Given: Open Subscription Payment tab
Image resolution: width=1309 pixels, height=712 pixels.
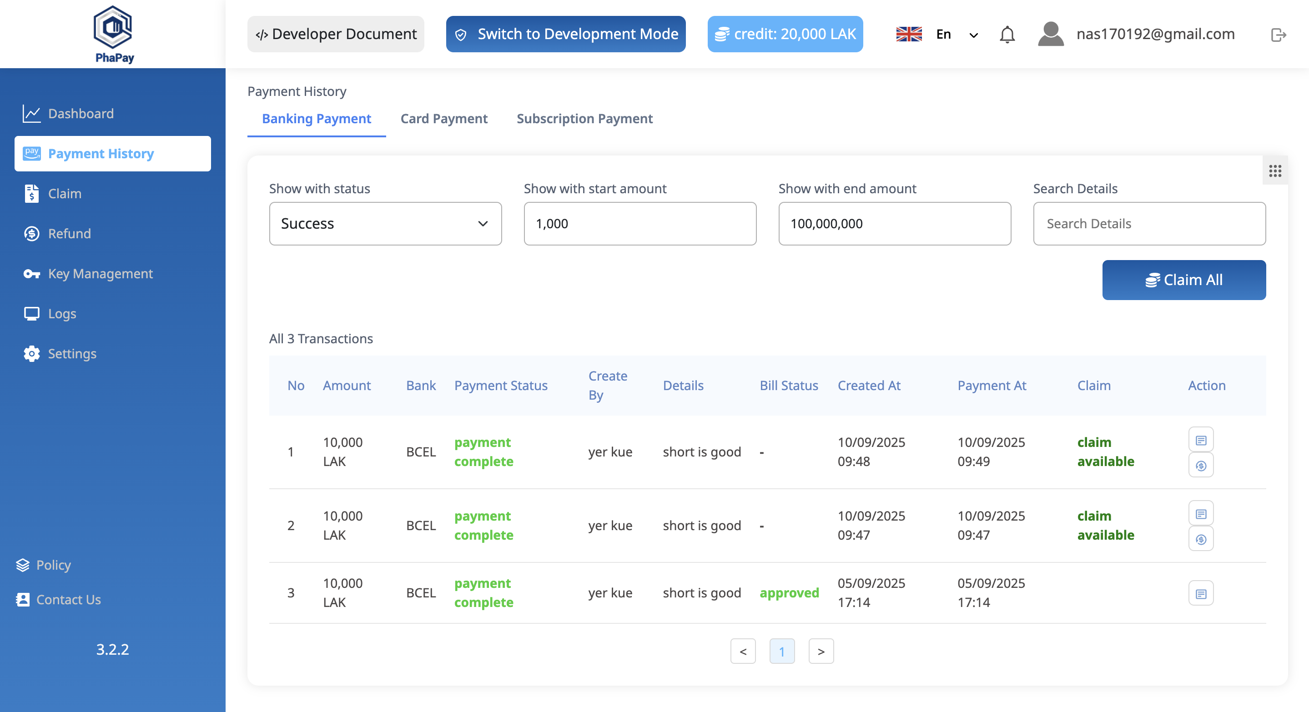Looking at the screenshot, I should [584, 119].
